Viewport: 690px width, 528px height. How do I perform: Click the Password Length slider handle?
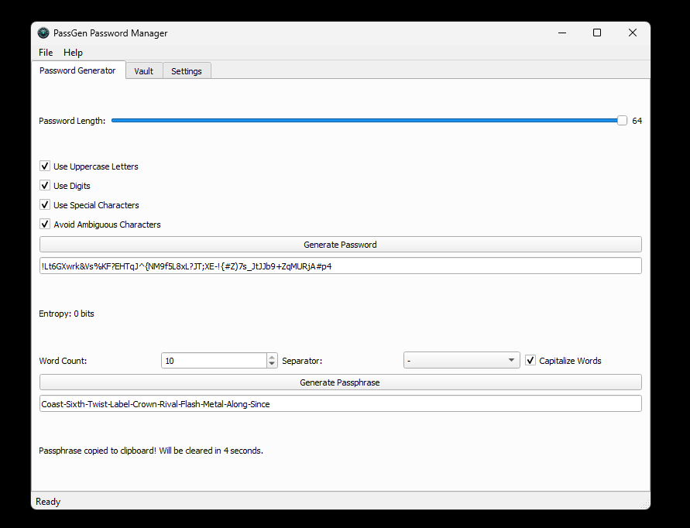tap(622, 120)
